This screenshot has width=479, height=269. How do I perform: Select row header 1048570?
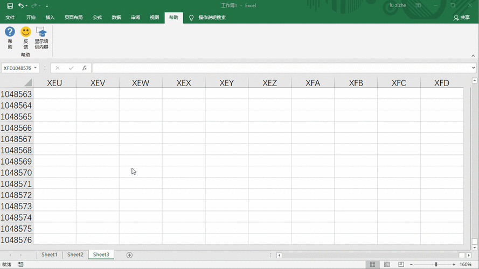click(16, 173)
